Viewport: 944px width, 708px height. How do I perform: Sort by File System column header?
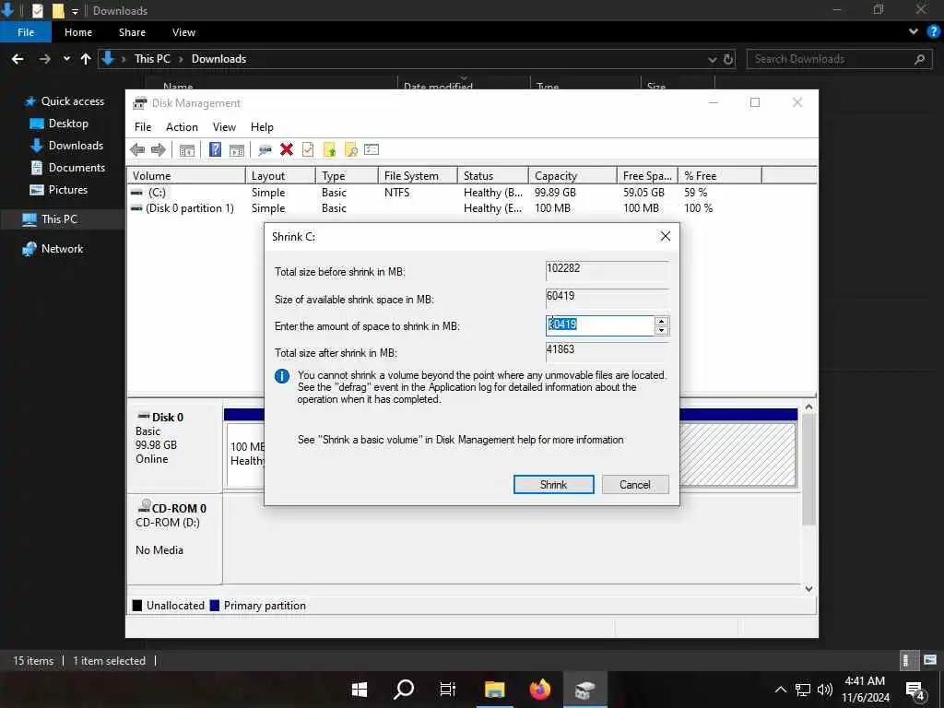click(418, 176)
